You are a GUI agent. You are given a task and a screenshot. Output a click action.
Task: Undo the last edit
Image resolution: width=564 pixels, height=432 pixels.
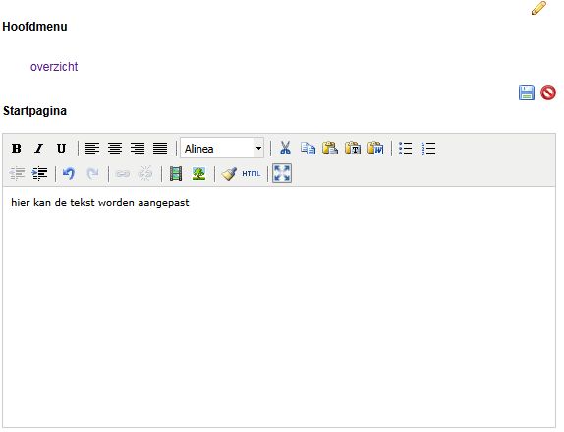tap(69, 174)
